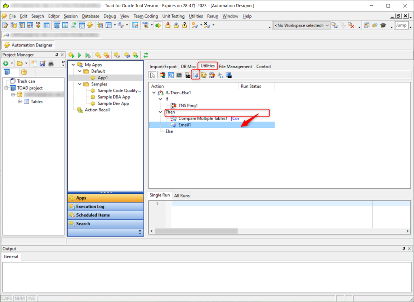Select the Trash can item
Screen dimensions: 414x302
(26, 81)
